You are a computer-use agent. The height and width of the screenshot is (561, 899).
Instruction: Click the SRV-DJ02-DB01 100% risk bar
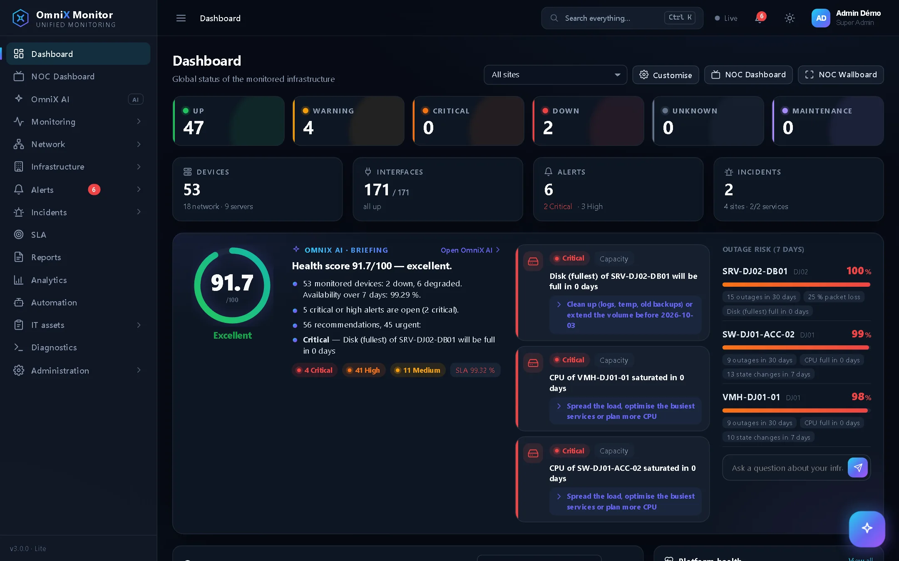coord(796,285)
